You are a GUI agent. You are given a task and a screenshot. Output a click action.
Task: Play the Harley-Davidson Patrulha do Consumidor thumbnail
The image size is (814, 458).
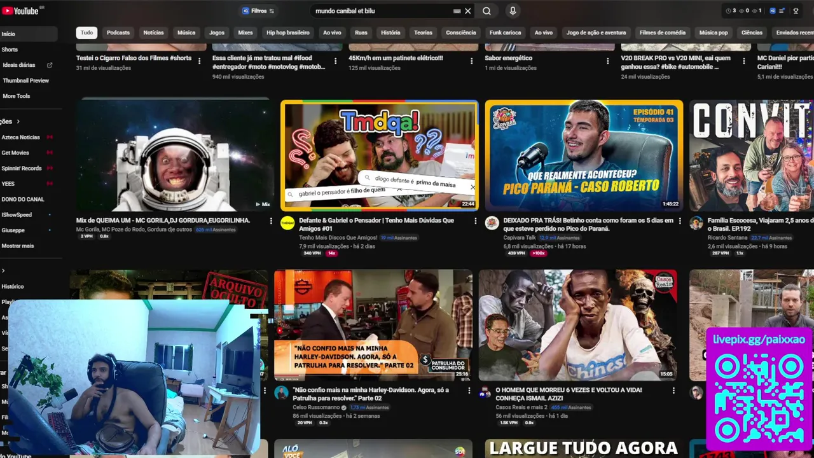[373, 325]
